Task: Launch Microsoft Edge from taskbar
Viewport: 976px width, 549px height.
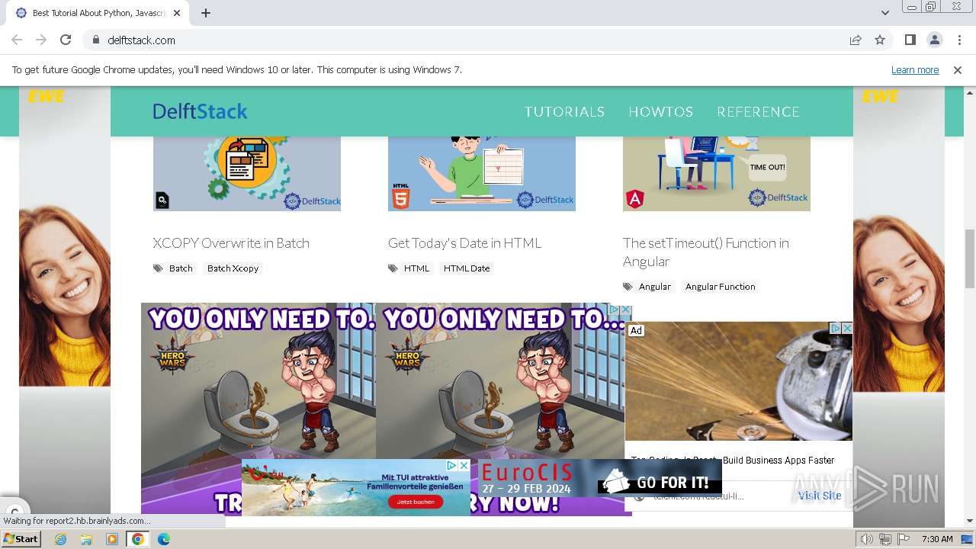Action: point(164,539)
